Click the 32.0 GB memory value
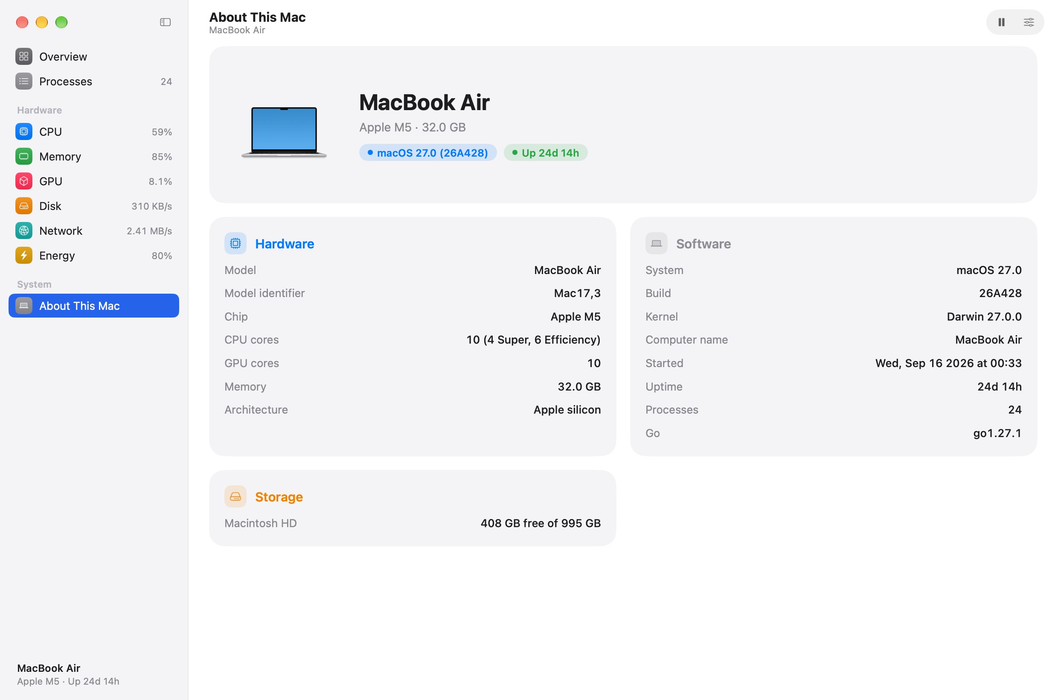Screen dimensions: 1058x700 coord(579,387)
